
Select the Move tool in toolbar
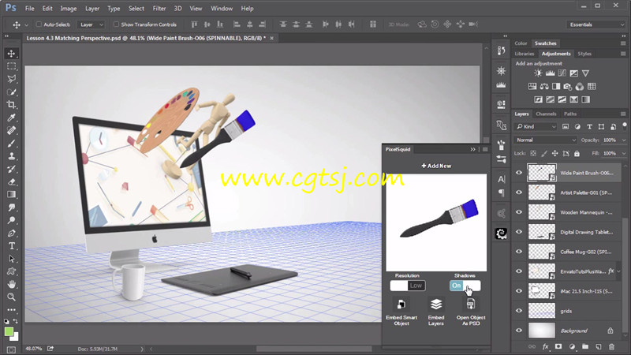click(11, 54)
